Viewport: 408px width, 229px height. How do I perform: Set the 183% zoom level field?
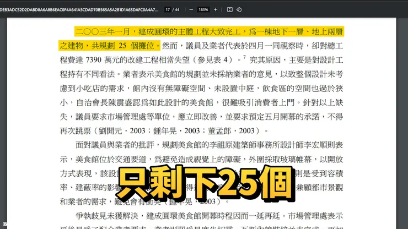pos(203,9)
